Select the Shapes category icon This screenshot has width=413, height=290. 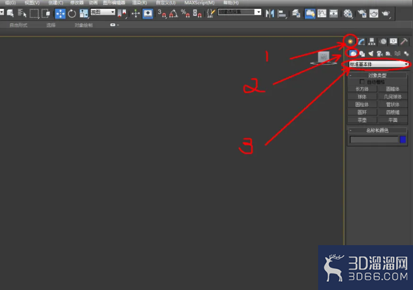(362, 54)
